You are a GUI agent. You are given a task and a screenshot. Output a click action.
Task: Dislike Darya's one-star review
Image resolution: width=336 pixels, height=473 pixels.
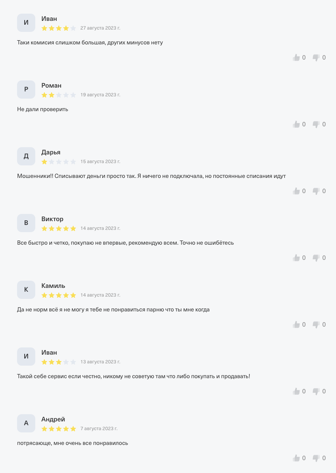[x=316, y=191]
